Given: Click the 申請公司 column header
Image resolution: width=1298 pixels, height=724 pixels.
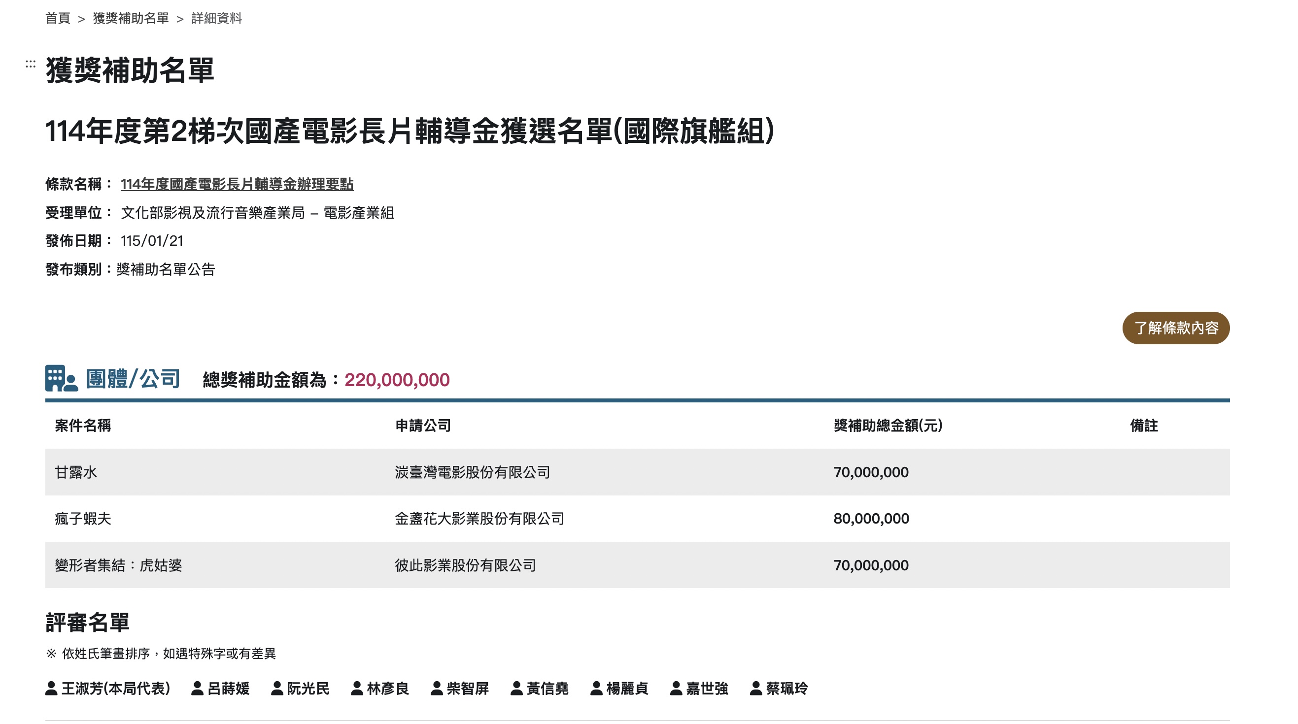Looking at the screenshot, I should pyautogui.click(x=423, y=426).
